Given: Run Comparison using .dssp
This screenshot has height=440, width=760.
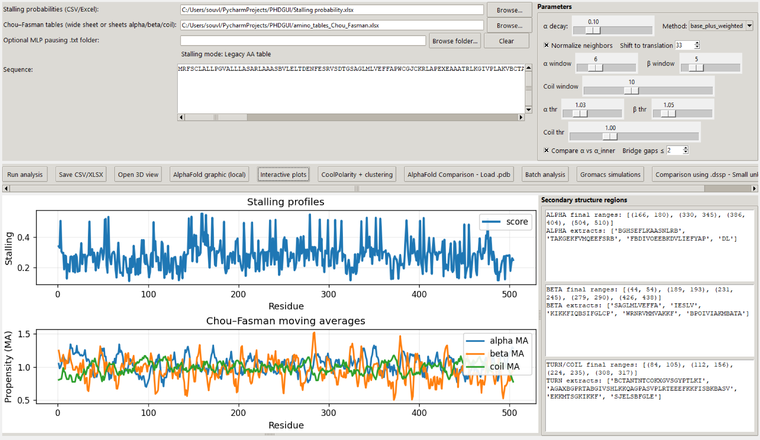Looking at the screenshot, I should pyautogui.click(x=706, y=174).
